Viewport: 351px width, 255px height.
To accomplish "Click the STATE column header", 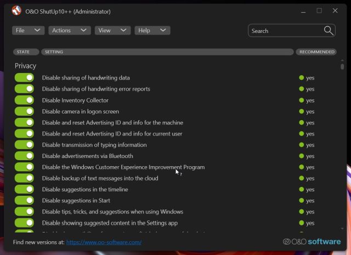I will (x=26, y=52).
